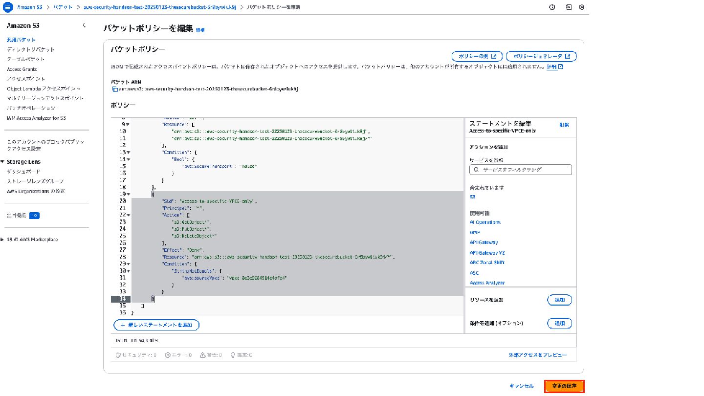Select AMP service
Image resolution: width=704 pixels, height=396 pixels.
(x=475, y=232)
